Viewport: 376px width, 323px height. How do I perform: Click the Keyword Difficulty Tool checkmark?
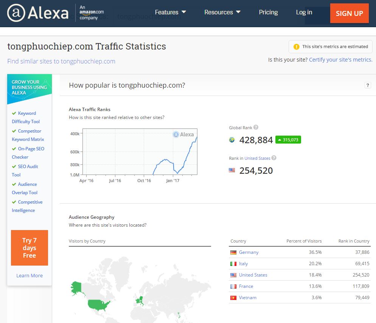coord(14,113)
